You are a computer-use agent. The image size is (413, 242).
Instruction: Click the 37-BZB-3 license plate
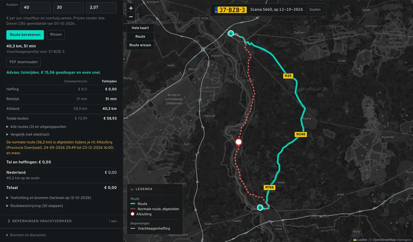tap(231, 10)
